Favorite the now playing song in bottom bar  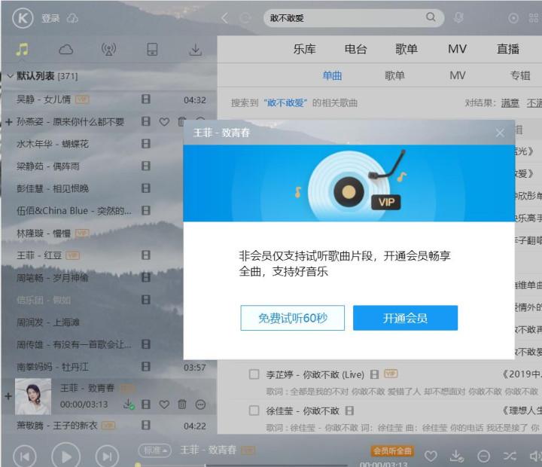coord(431,456)
